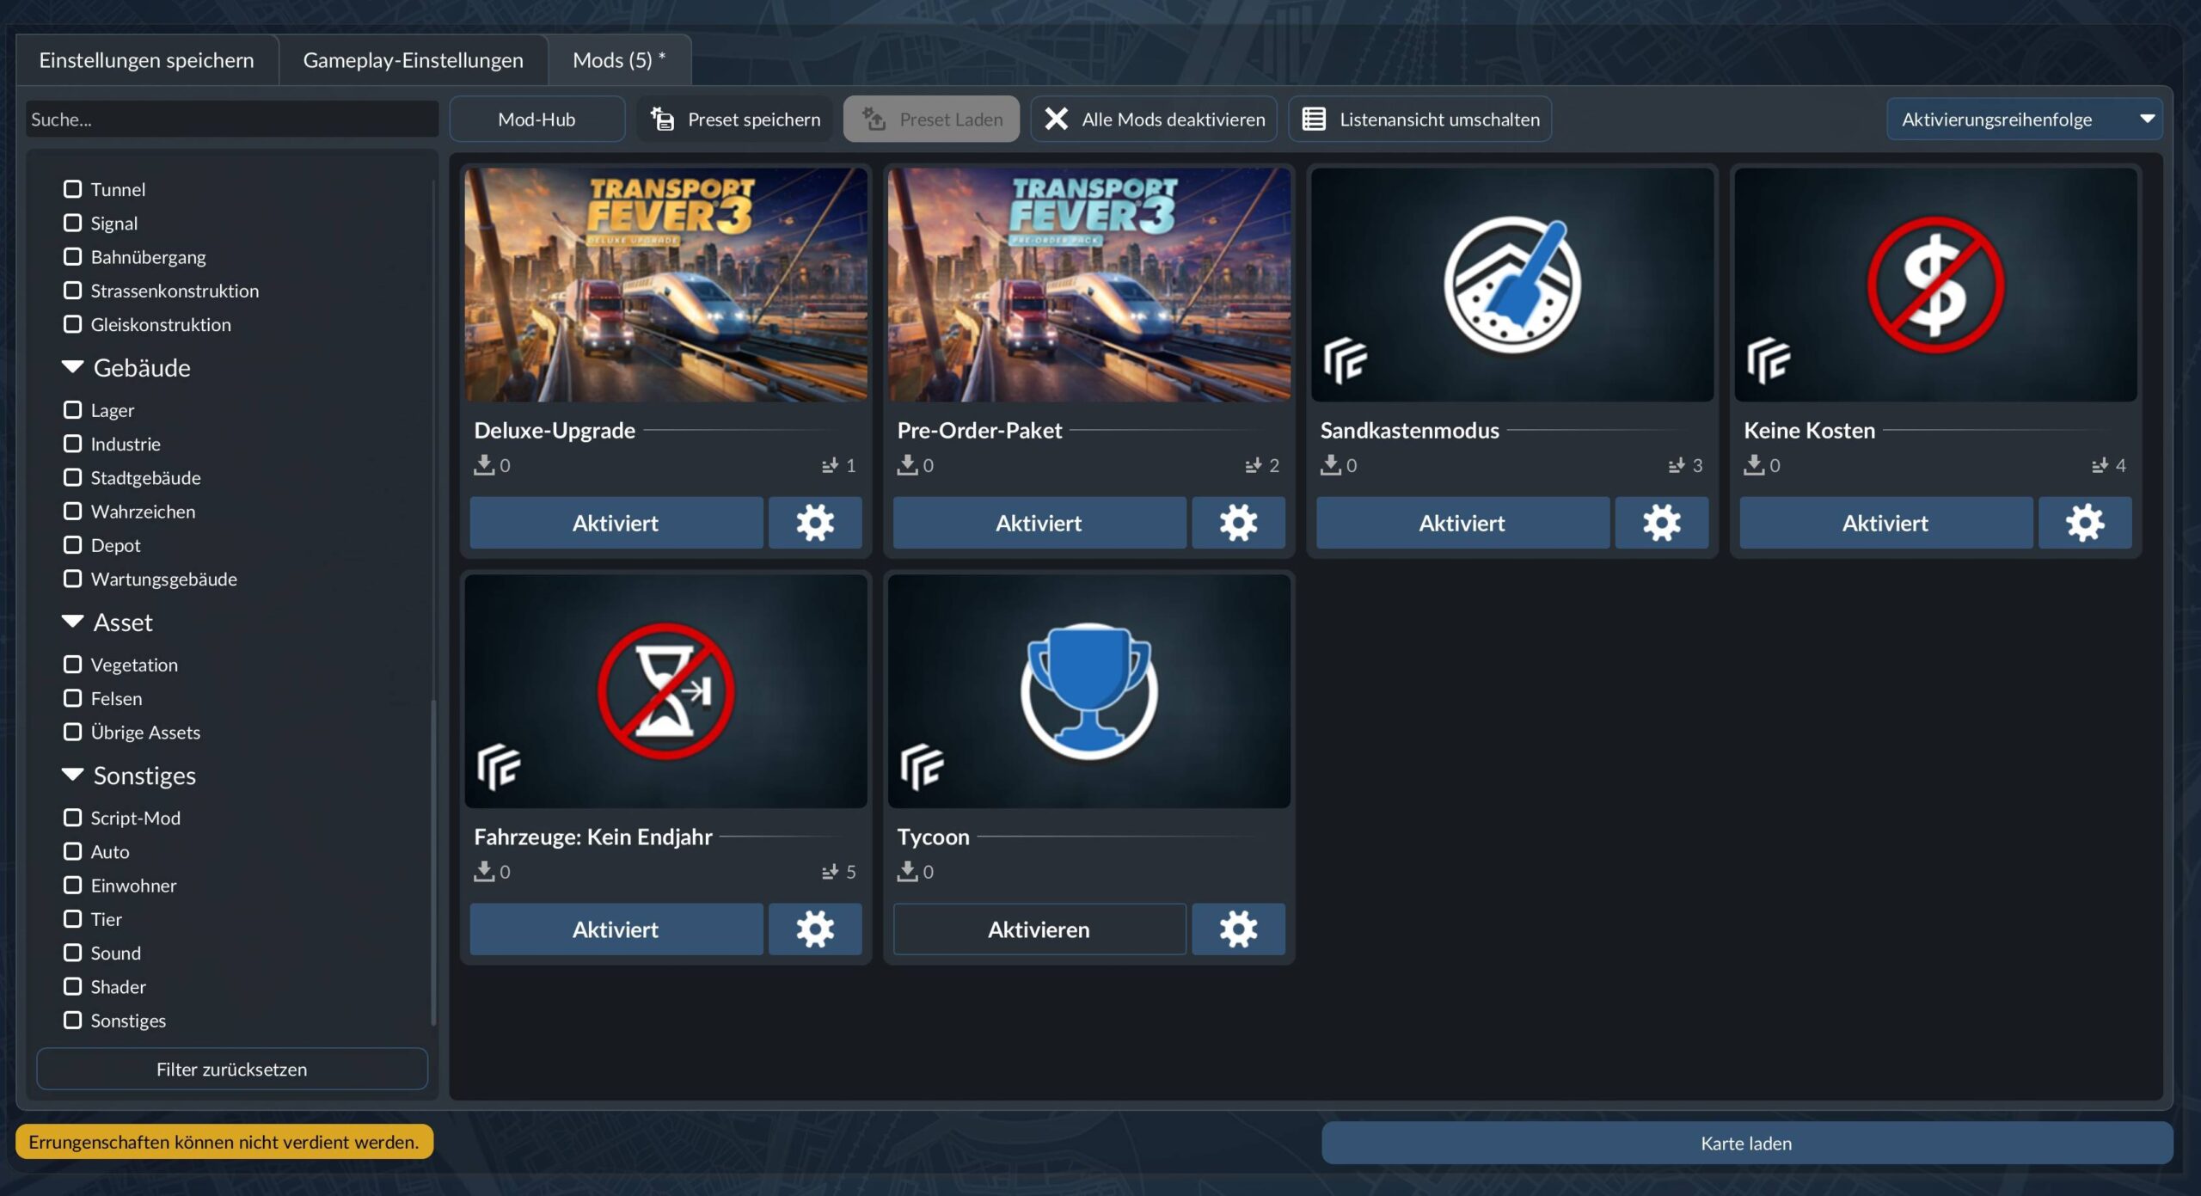
Task: Select the Sandkastenmodus shovel thumbnail
Action: coord(1512,285)
